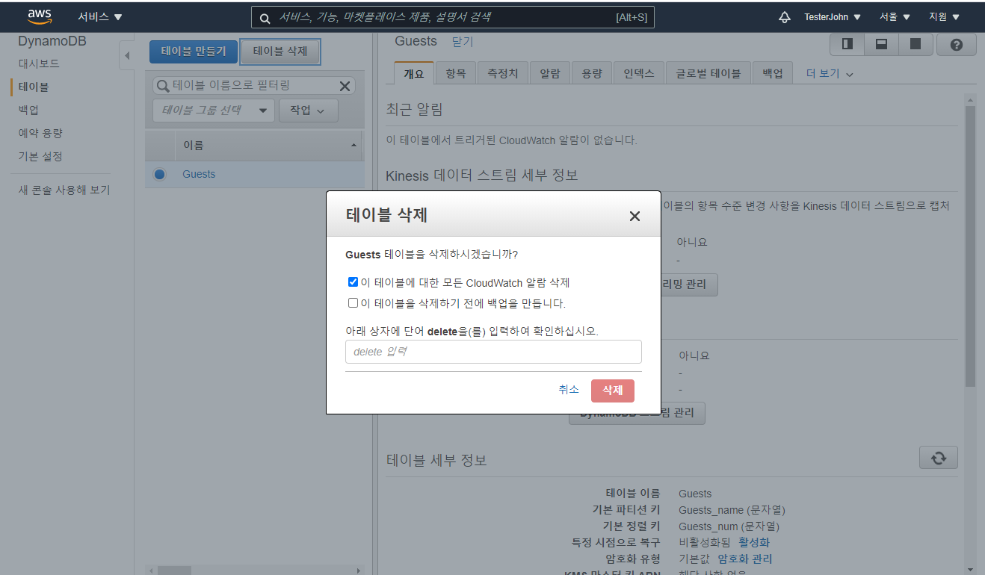This screenshot has width=985, height=575.
Task: Switch to the 측정치 tab
Action: pos(502,73)
